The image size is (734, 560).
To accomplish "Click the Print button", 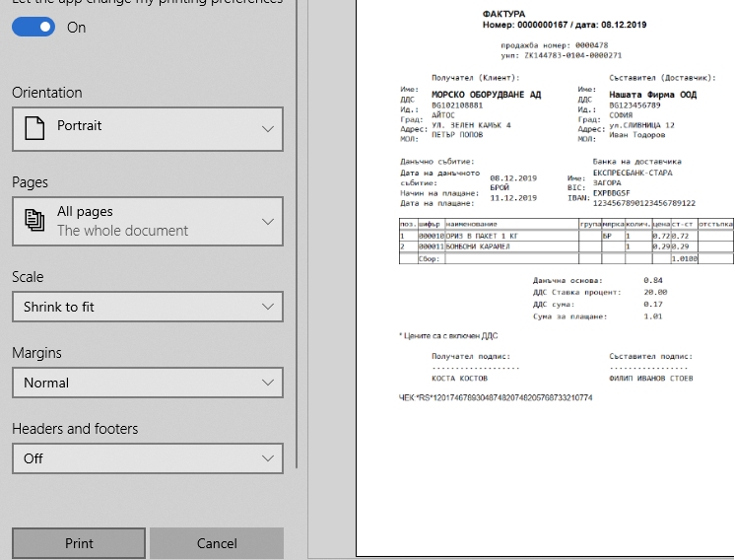I will 79,543.
